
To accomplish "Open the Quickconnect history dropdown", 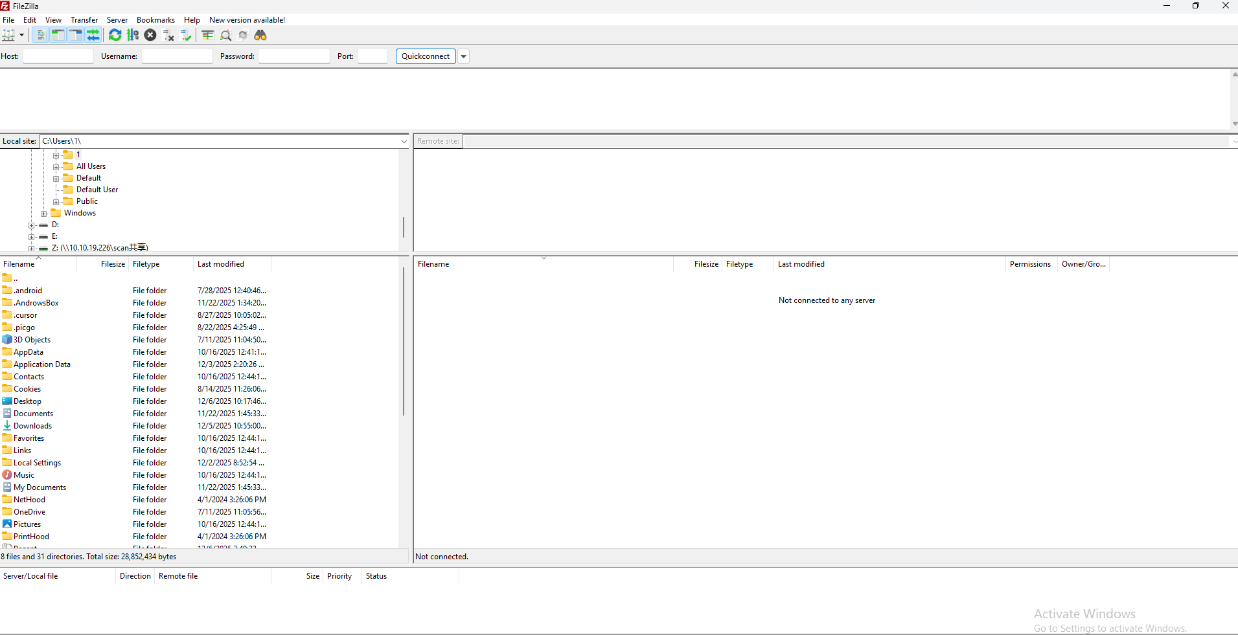I will pos(463,56).
